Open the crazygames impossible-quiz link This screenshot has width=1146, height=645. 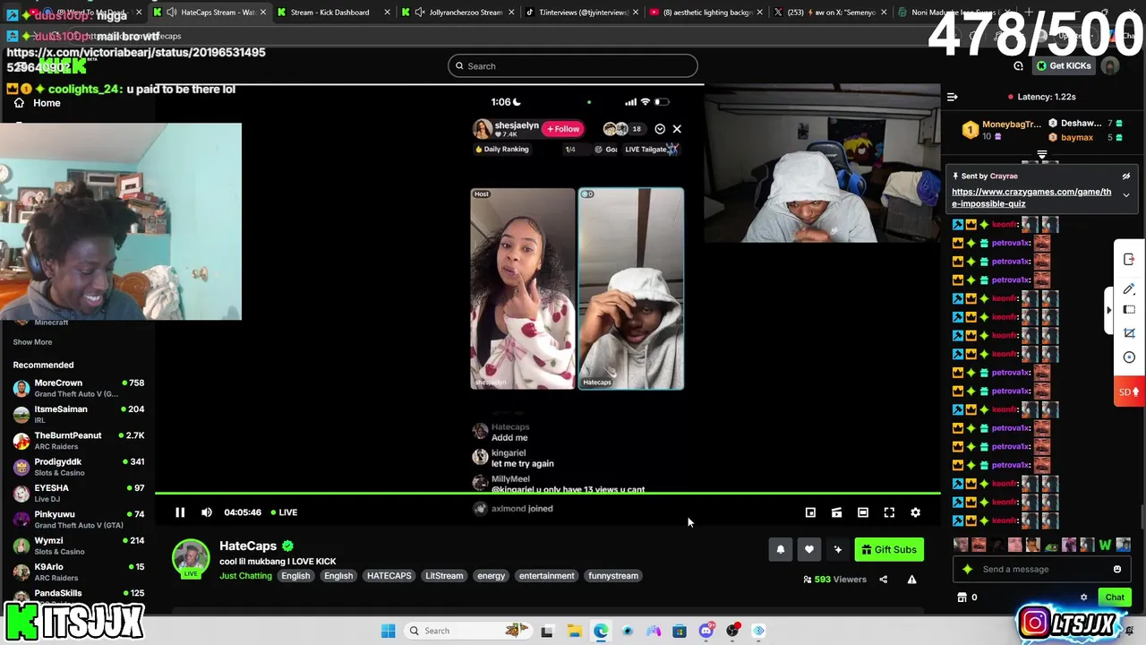[x=1031, y=197]
